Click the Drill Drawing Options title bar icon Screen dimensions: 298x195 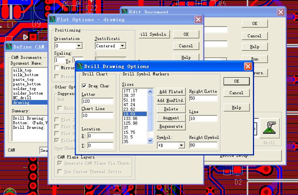80,67
